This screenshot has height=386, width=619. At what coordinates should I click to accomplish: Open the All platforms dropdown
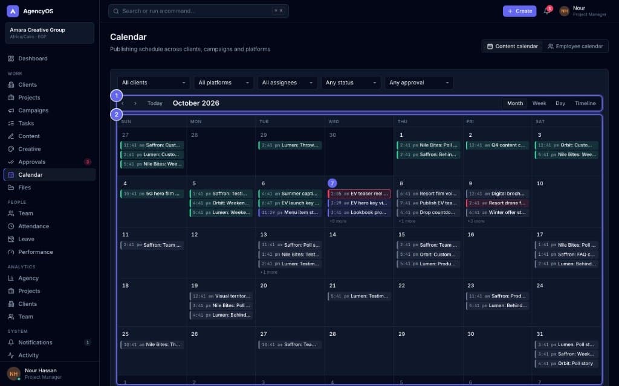pos(224,83)
